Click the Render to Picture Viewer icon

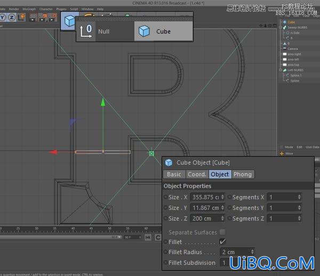click(x=43, y=18)
